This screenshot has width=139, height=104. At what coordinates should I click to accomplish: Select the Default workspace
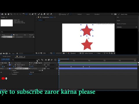pyautogui.click(x=79, y=14)
